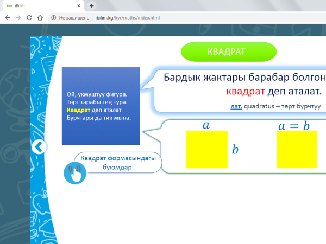Click the yellow square under 'a = b'
This screenshot has width=326, height=244.
coord(297,150)
